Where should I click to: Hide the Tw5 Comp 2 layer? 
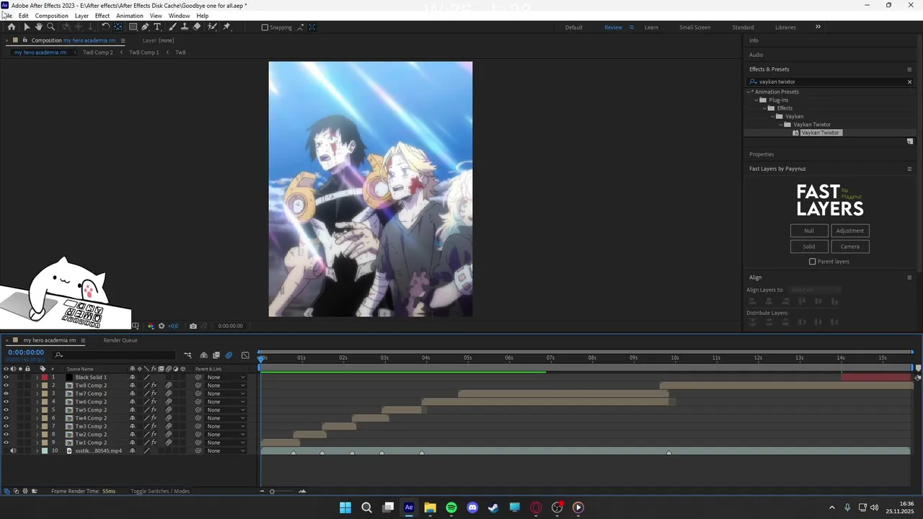[x=6, y=410]
